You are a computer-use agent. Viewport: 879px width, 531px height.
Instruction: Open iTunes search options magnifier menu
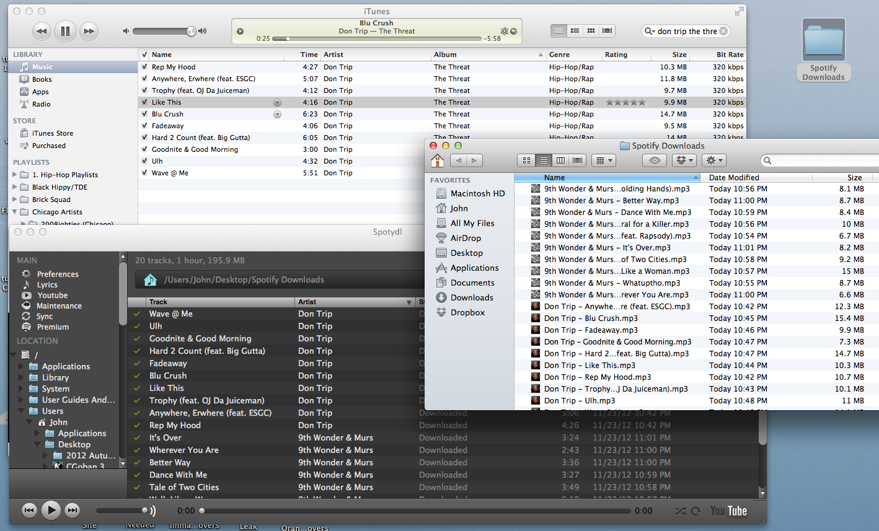point(650,31)
